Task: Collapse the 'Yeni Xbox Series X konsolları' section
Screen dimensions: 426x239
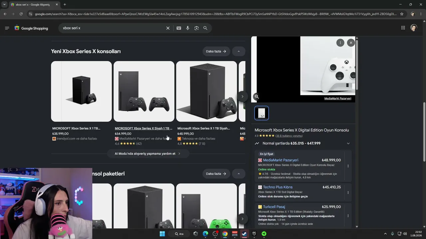Action: coord(239,51)
